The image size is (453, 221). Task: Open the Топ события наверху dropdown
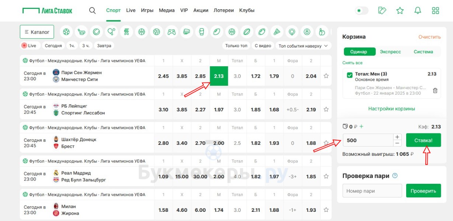(304, 46)
